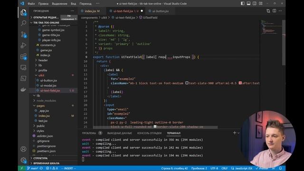This screenshot has height=171, width=304.
Task: Toggle the bottom panel layout icon
Action: 248,3
